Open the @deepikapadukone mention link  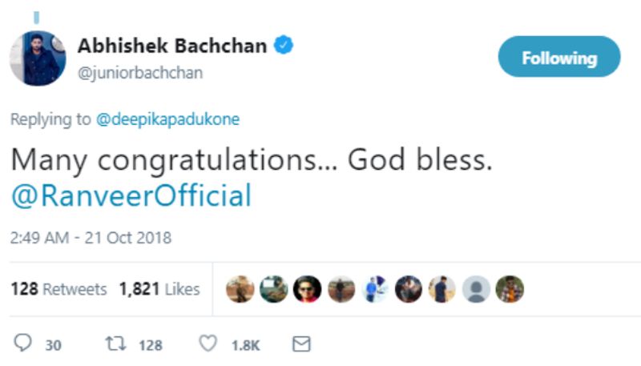coord(167,119)
